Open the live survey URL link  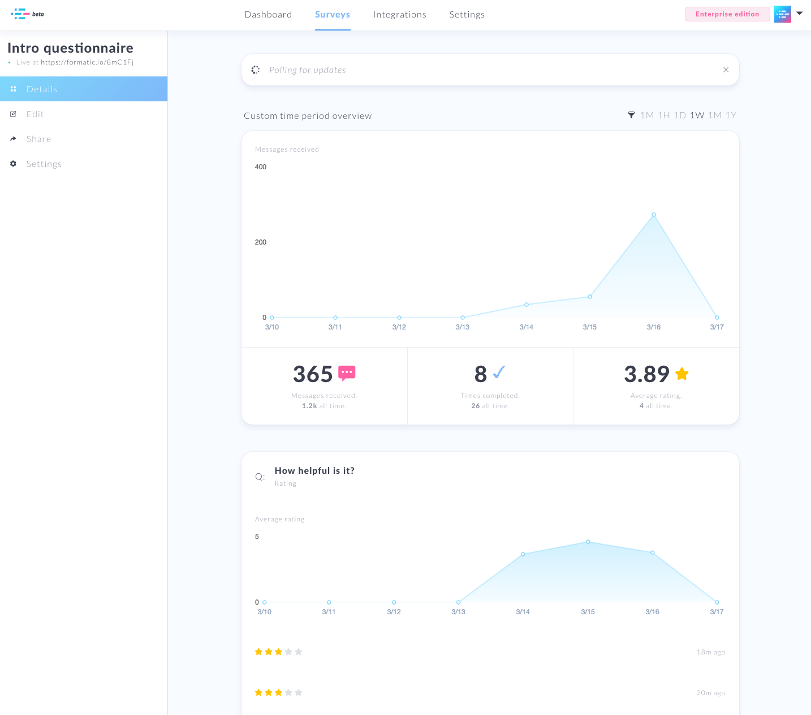tap(87, 62)
